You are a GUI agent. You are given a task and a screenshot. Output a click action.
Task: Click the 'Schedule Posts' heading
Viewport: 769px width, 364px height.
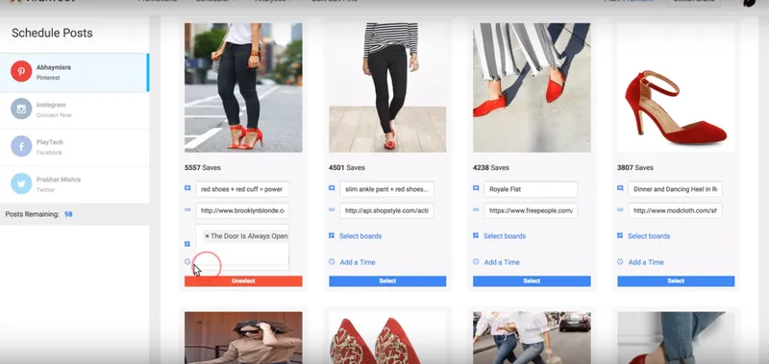pos(52,33)
